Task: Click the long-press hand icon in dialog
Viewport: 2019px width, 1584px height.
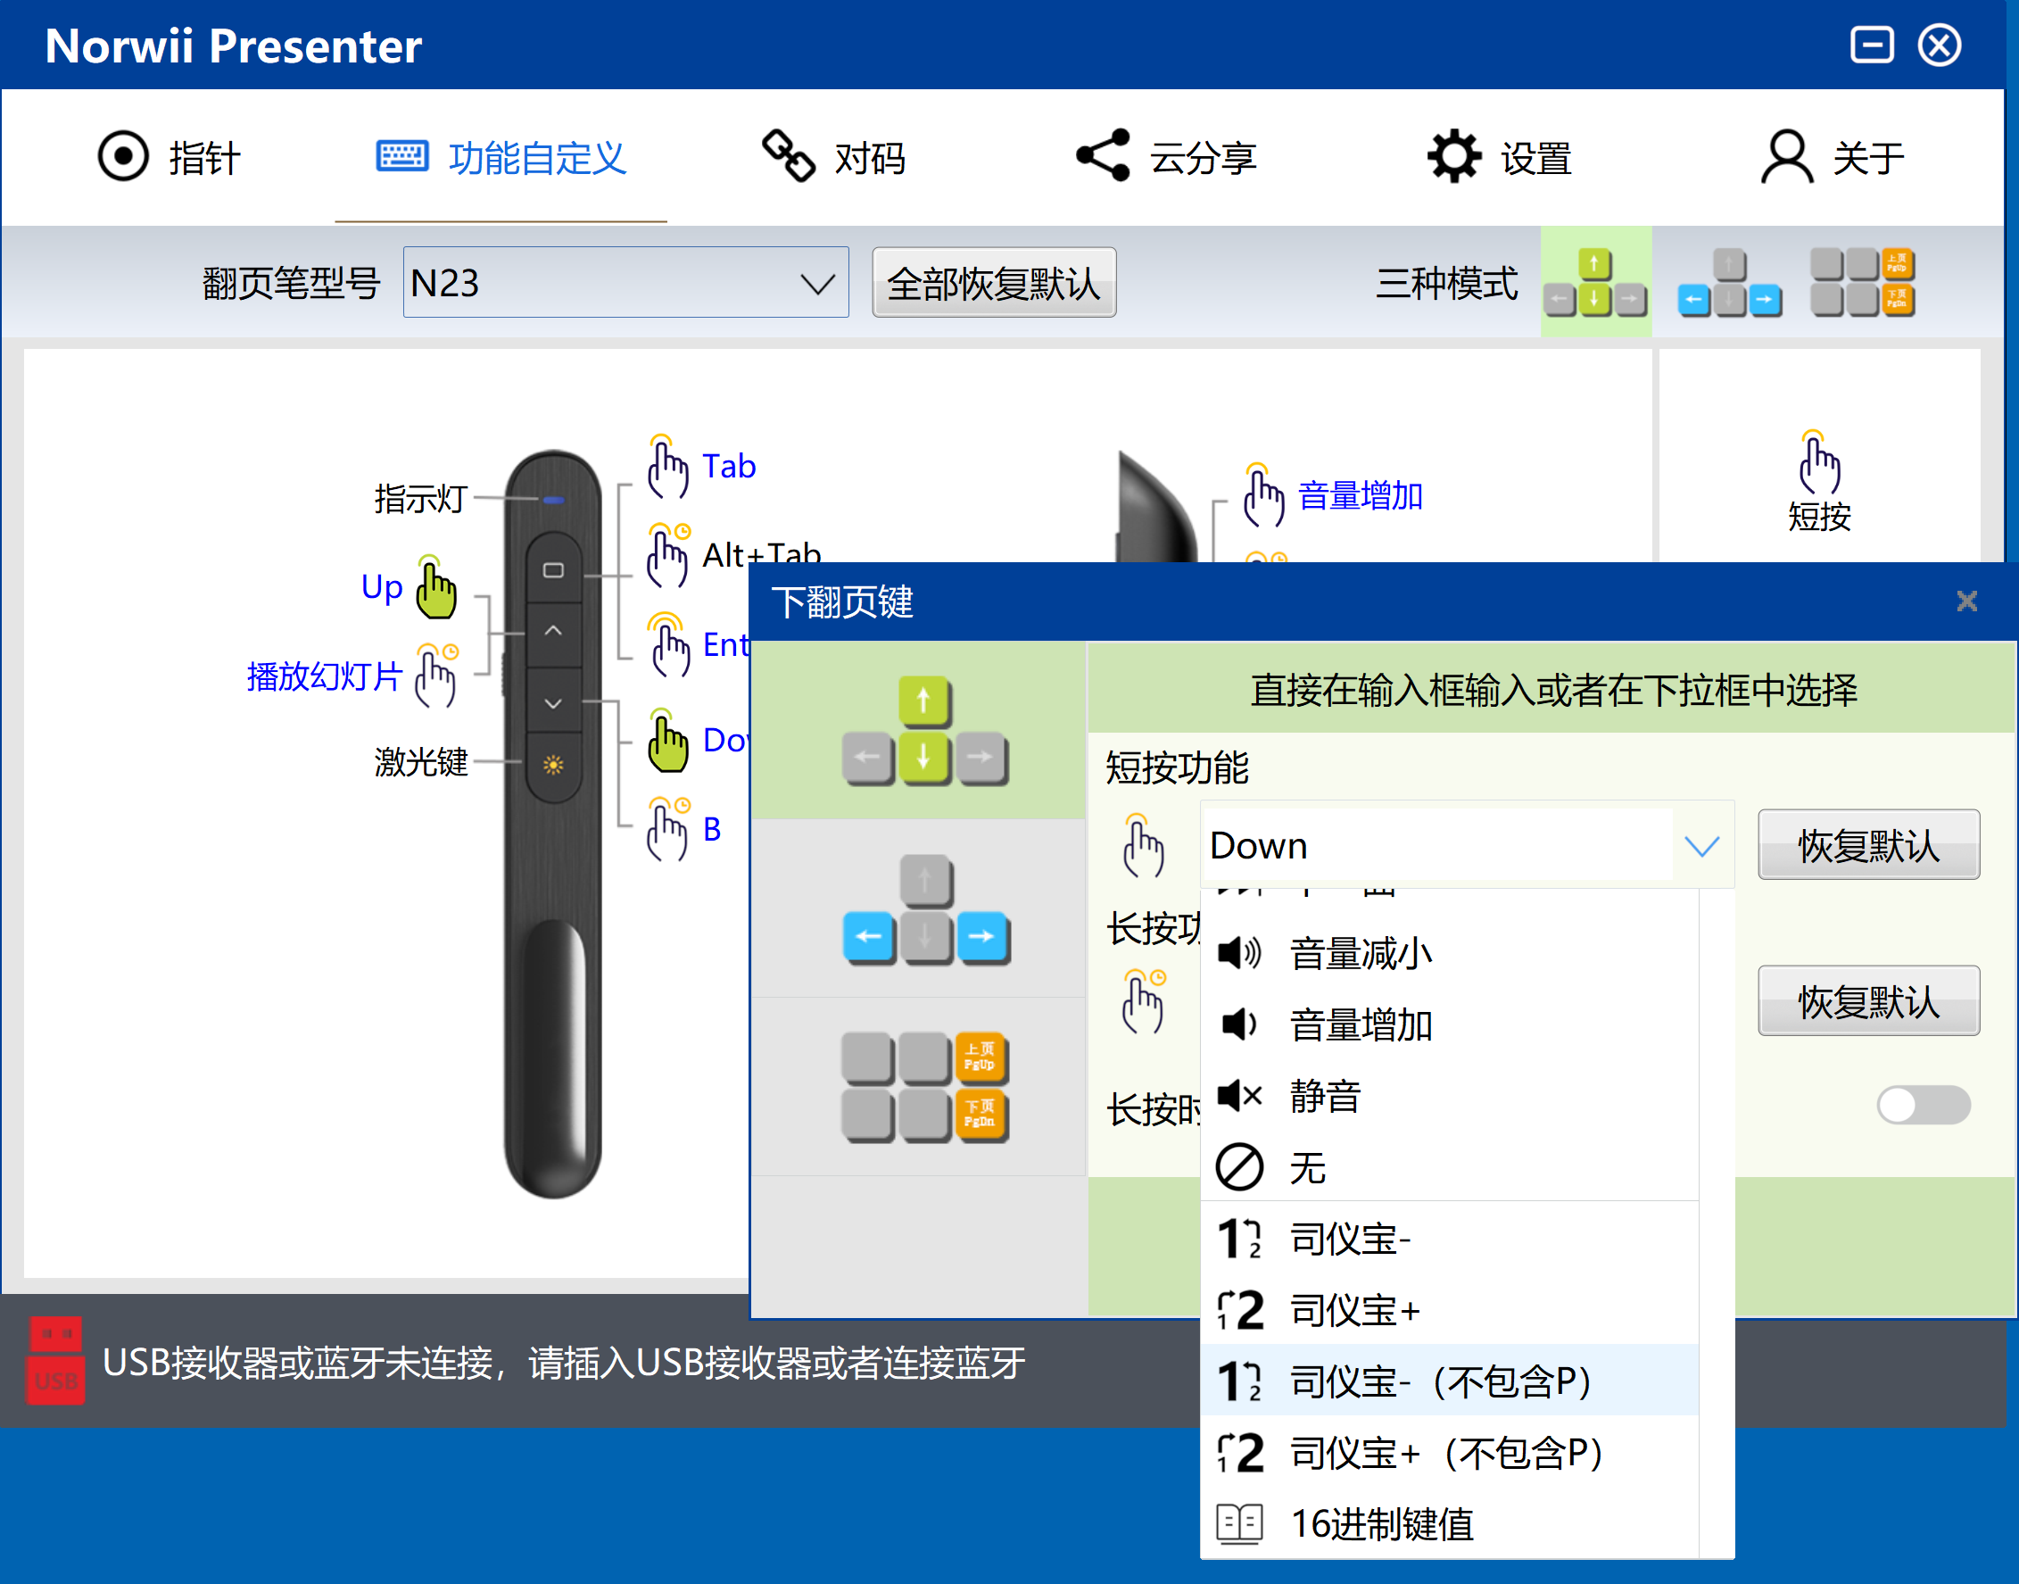Action: (1143, 1000)
